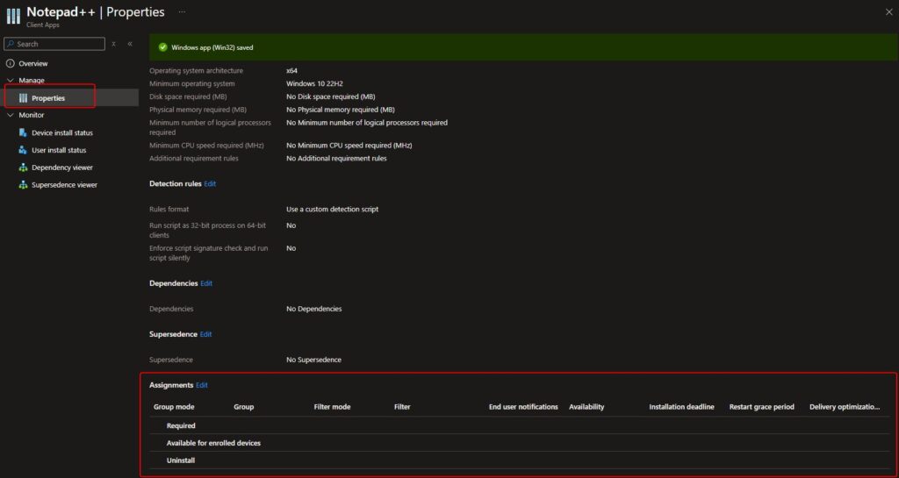Viewport: 899px width, 478px height.
Task: Click the Delivery optimization column header
Action: tap(845, 407)
